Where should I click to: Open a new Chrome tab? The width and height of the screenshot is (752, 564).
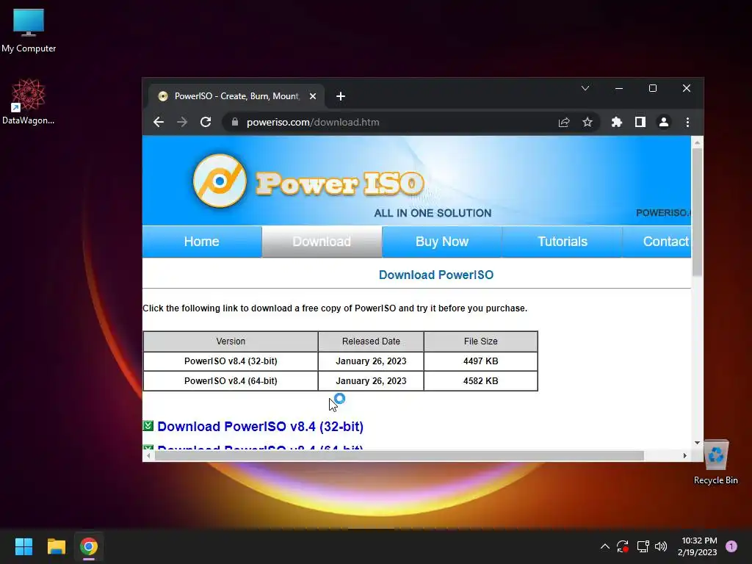click(x=341, y=96)
